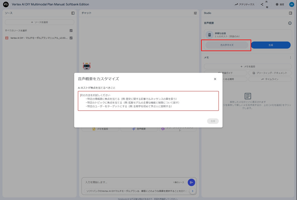
Task: Click the 音声概要 info icon
Action: [290, 23]
